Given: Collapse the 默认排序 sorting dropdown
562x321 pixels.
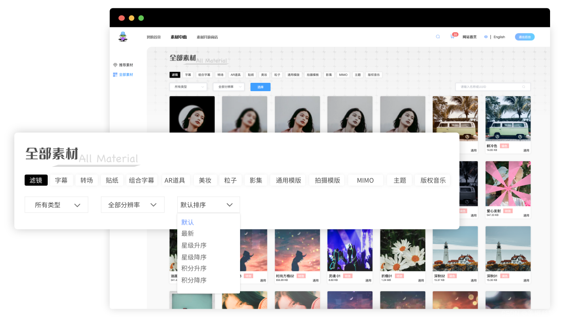Looking at the screenshot, I should pyautogui.click(x=209, y=205).
